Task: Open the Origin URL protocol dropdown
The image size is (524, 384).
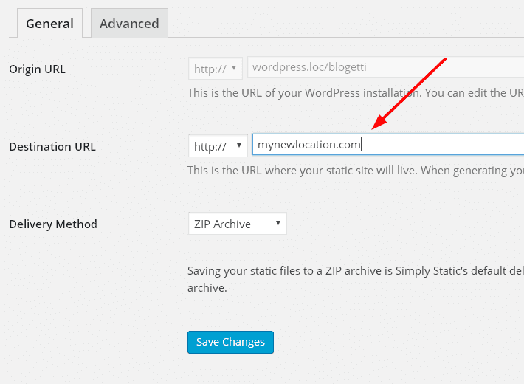Action: point(215,69)
